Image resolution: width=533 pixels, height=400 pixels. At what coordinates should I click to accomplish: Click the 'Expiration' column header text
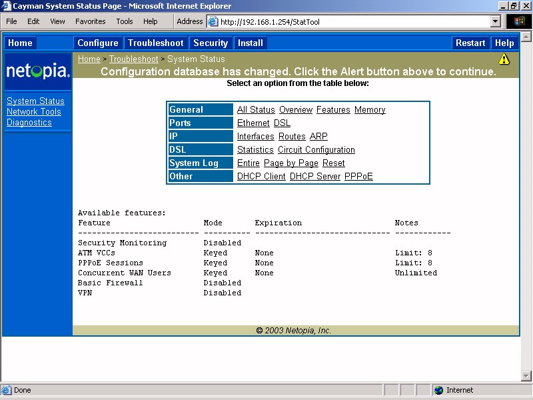coord(278,223)
